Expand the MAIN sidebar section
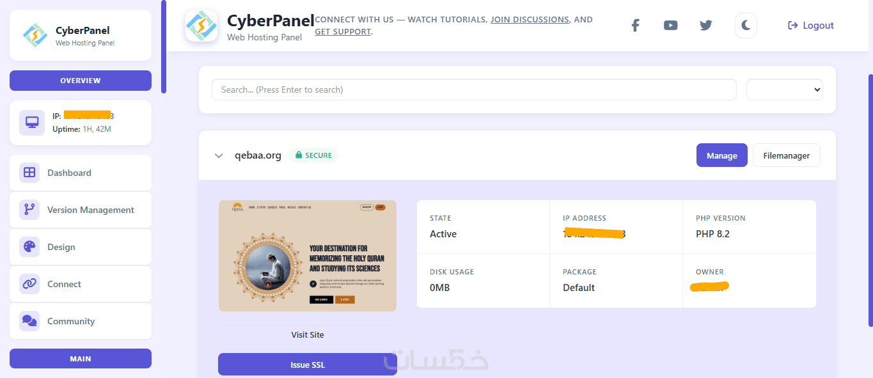Viewport: 873px width, 378px height. point(81,359)
